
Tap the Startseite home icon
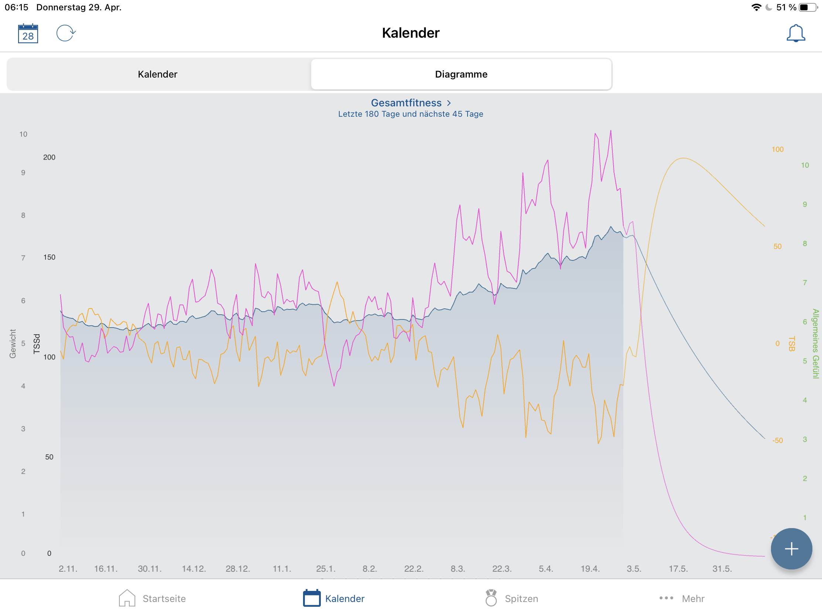click(x=127, y=598)
